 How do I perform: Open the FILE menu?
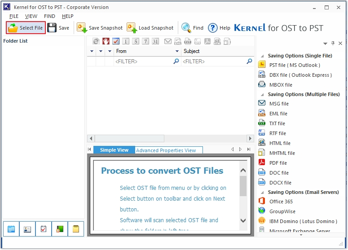[x=14, y=16]
